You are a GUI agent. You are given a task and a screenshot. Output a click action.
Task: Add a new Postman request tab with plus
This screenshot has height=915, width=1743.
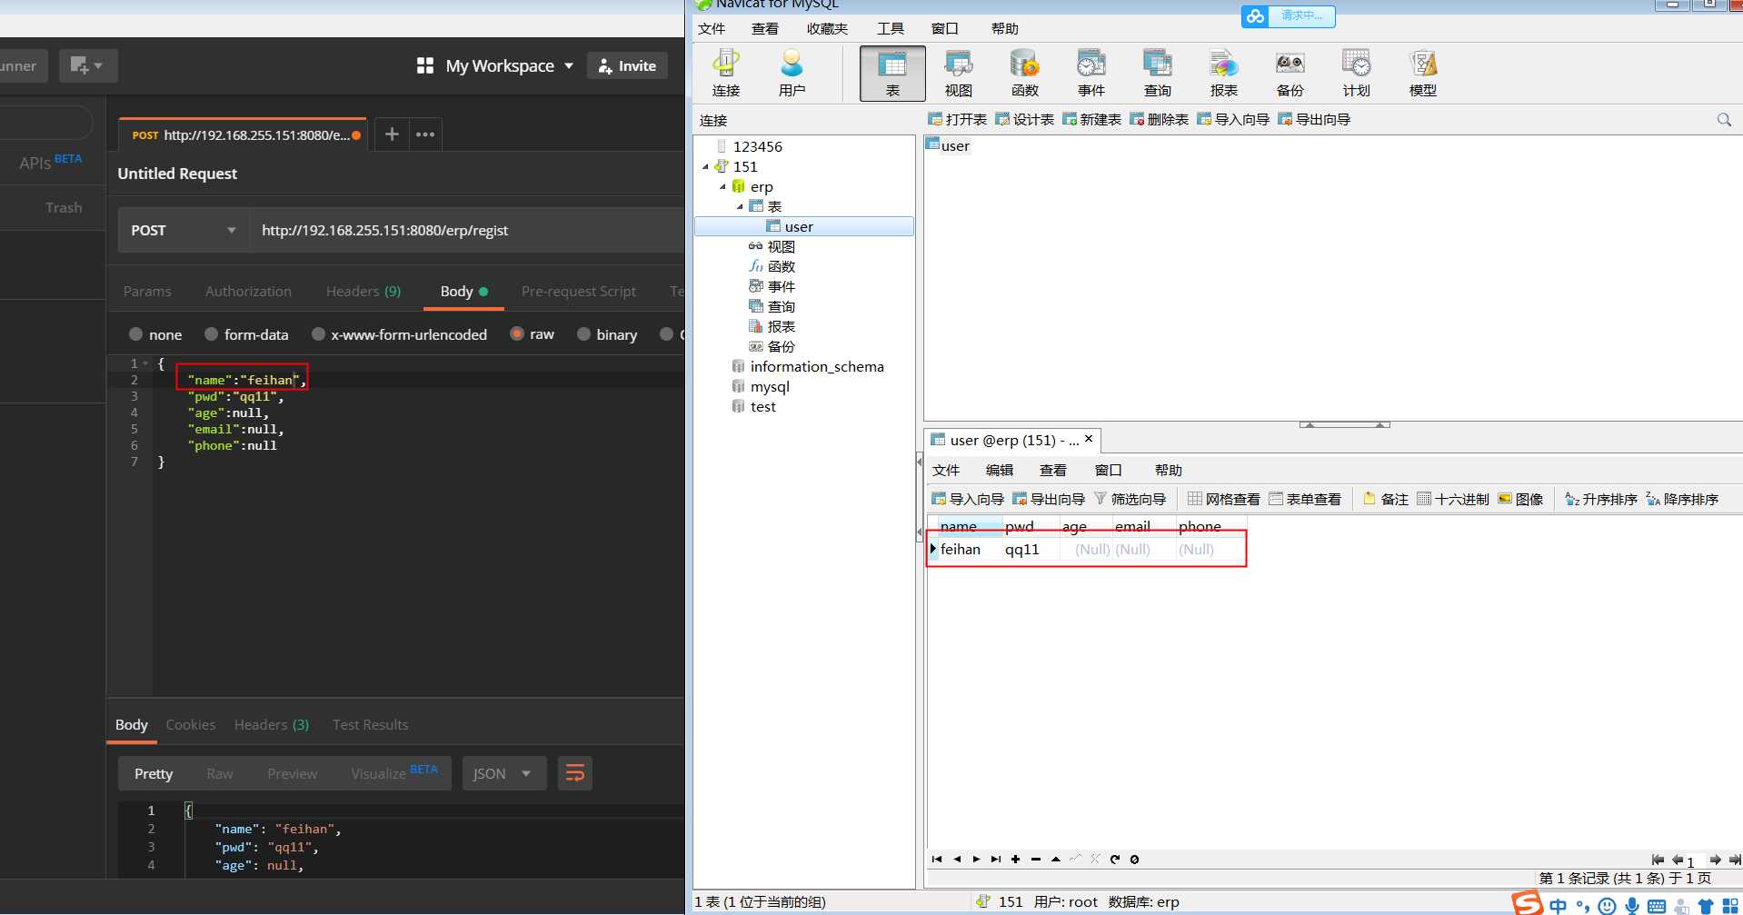click(392, 134)
